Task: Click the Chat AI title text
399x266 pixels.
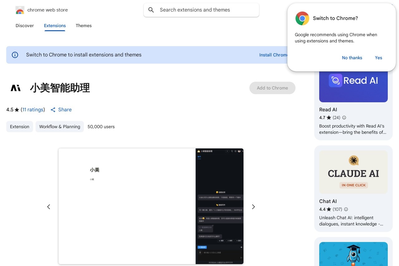Action: click(328, 201)
